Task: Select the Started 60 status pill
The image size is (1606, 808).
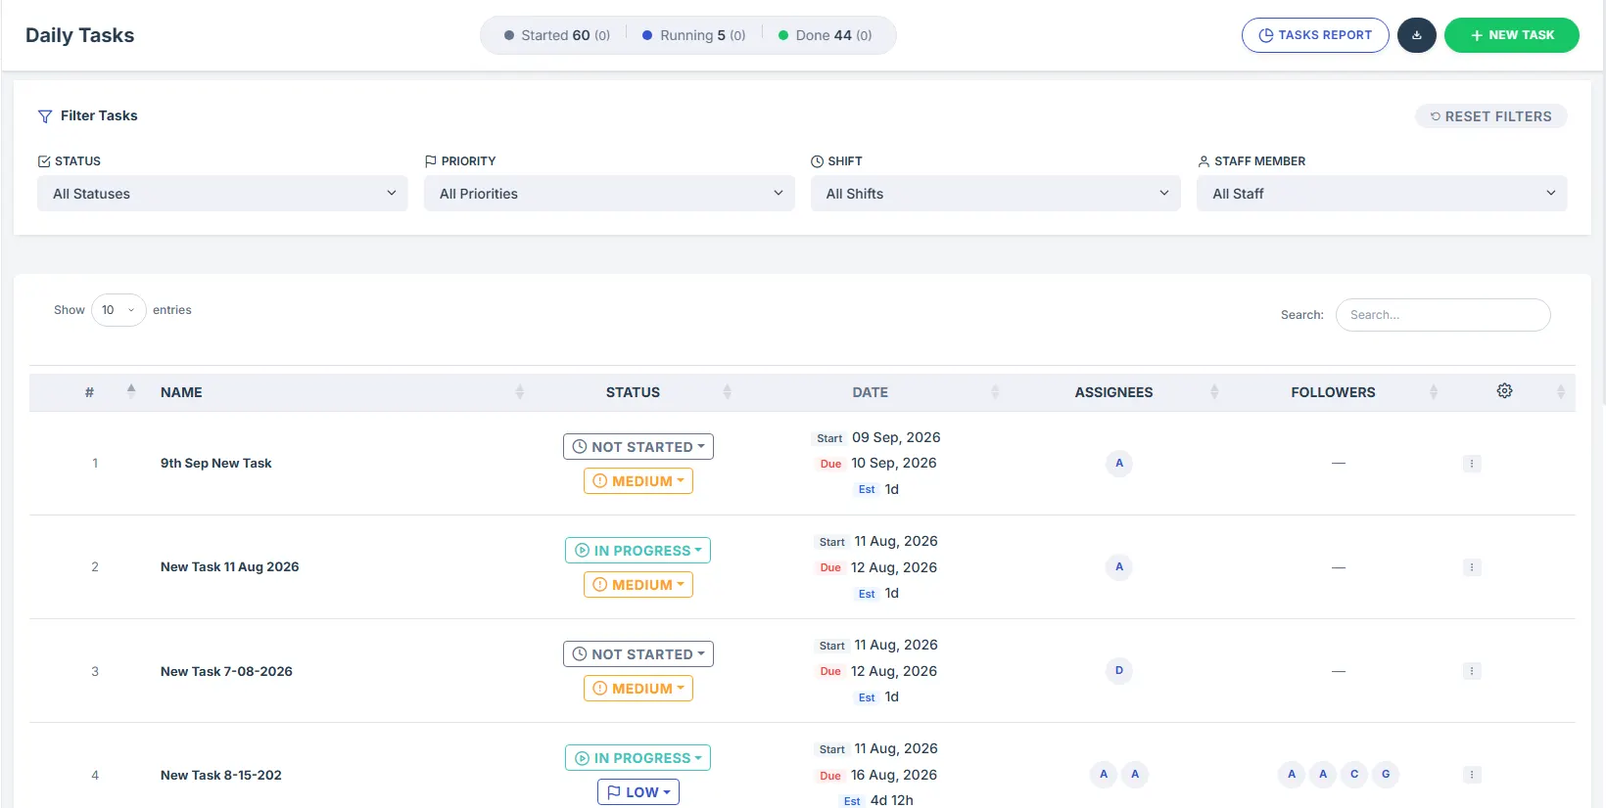Action: click(x=557, y=35)
